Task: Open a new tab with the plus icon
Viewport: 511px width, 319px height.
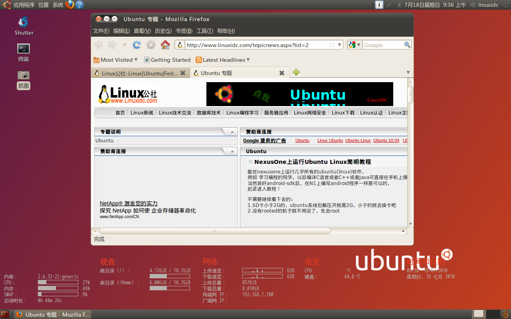Action: pos(296,72)
